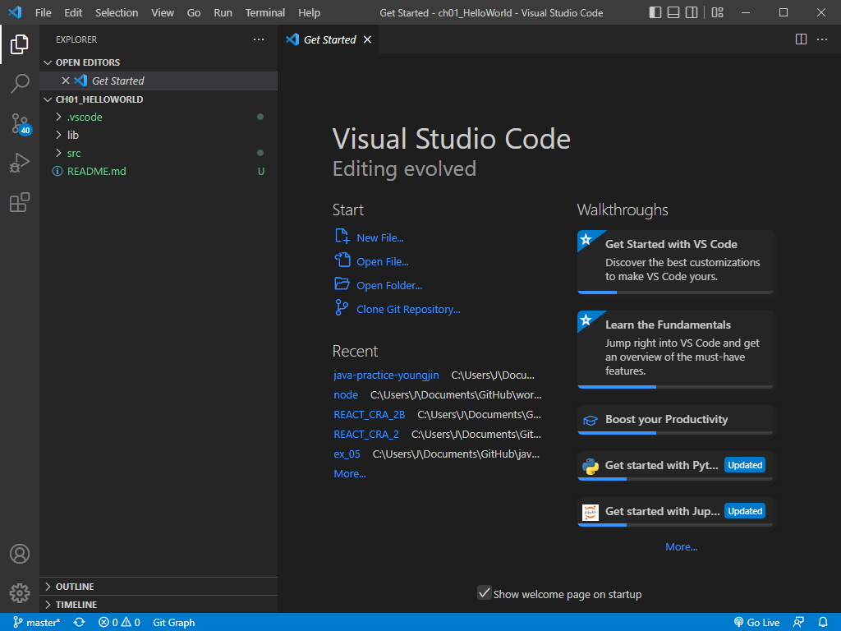Open the Go menu
841x631 pixels.
pos(194,12)
